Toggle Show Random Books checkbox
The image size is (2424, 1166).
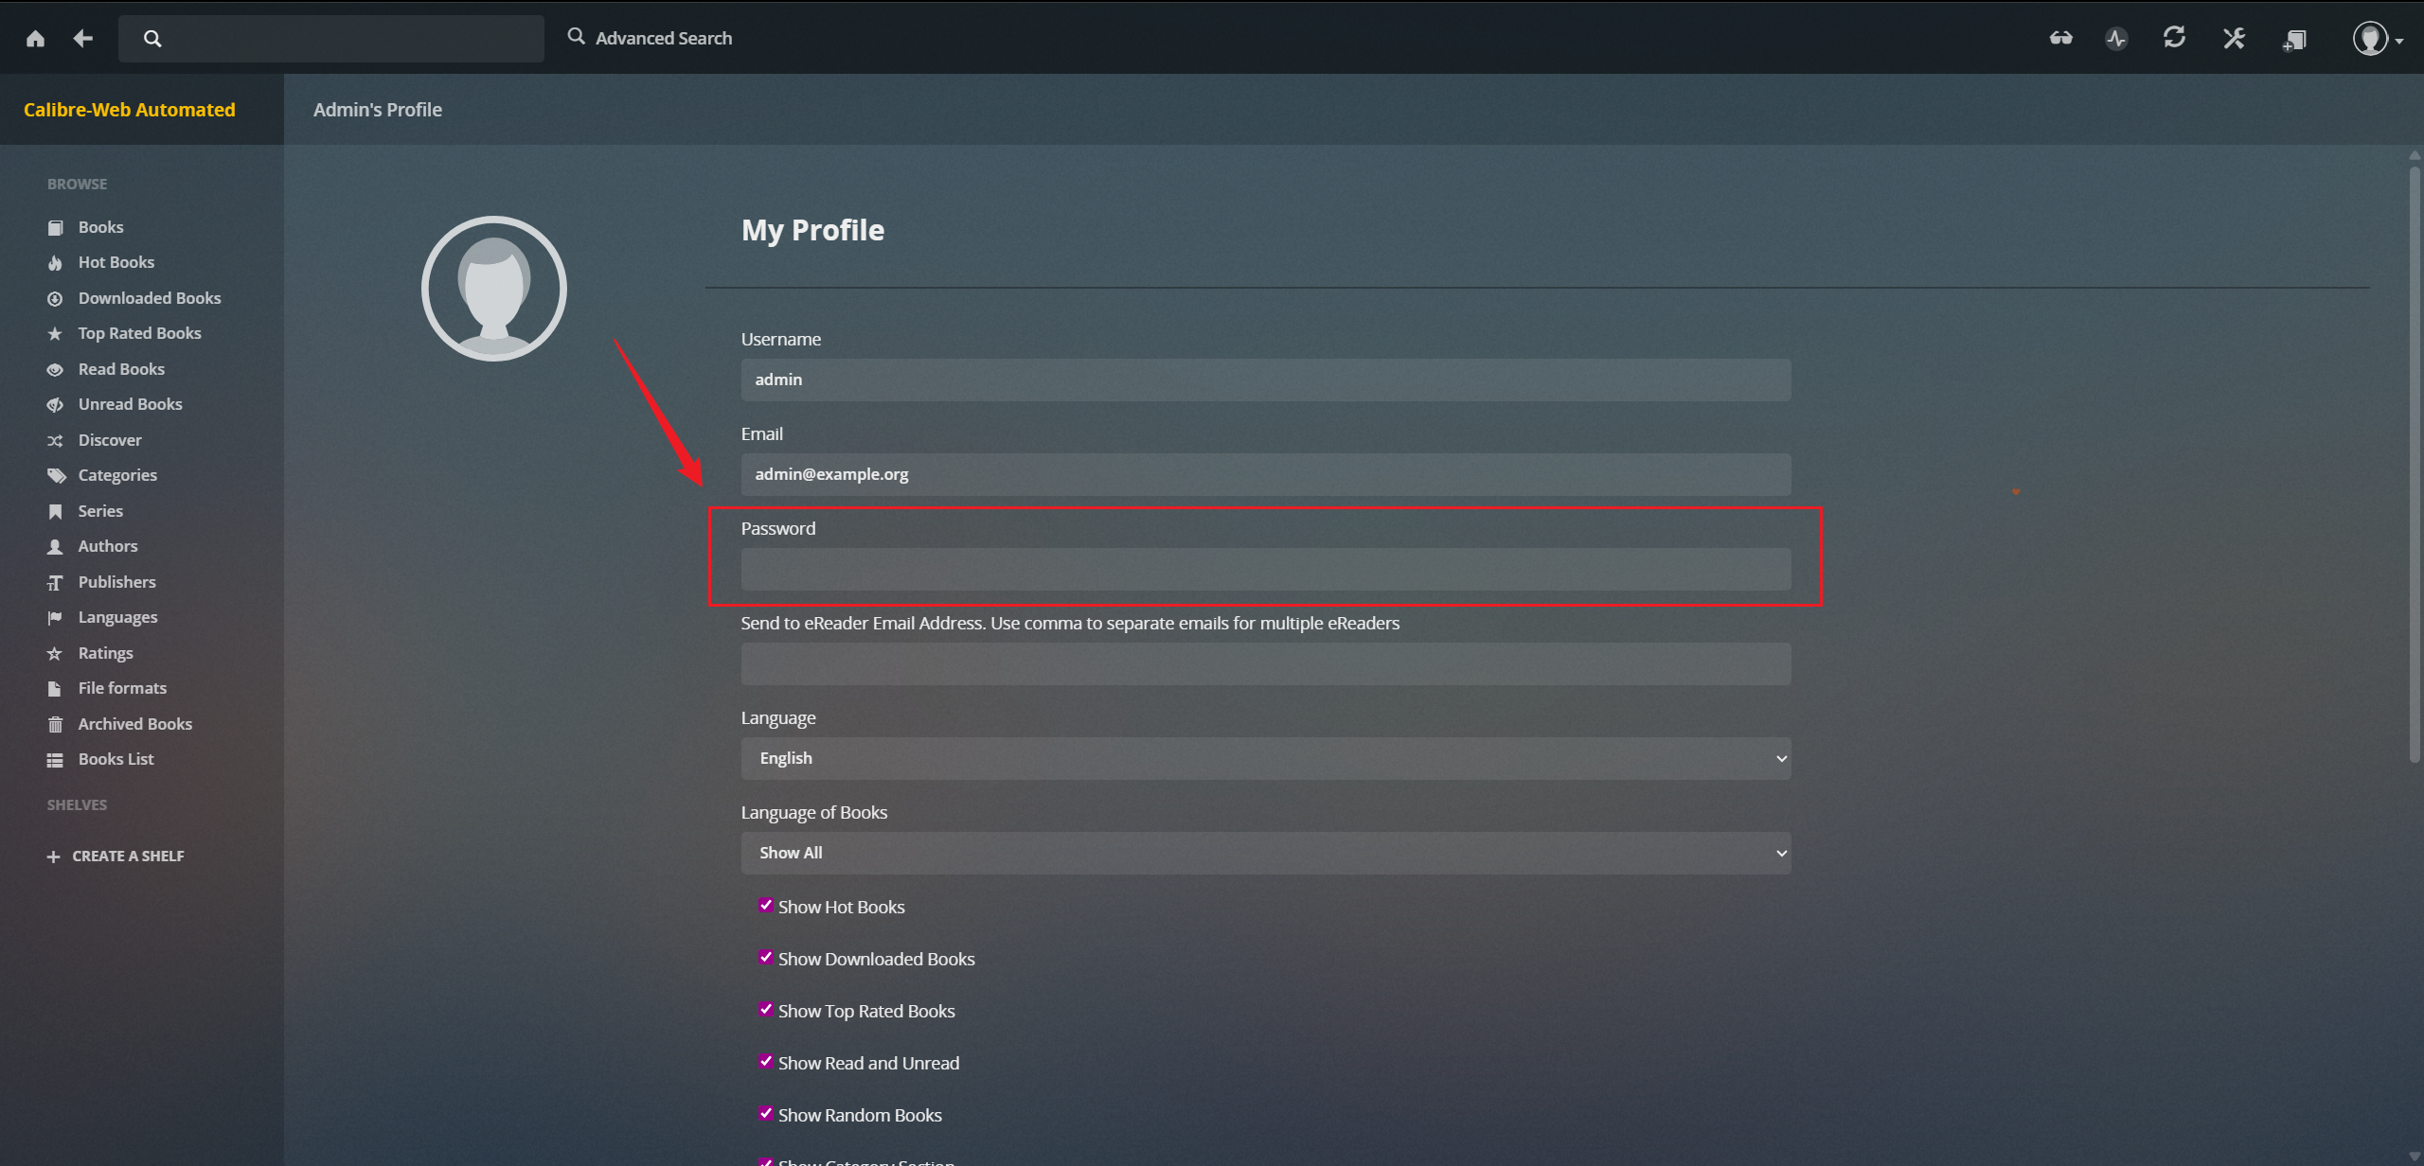[766, 1114]
